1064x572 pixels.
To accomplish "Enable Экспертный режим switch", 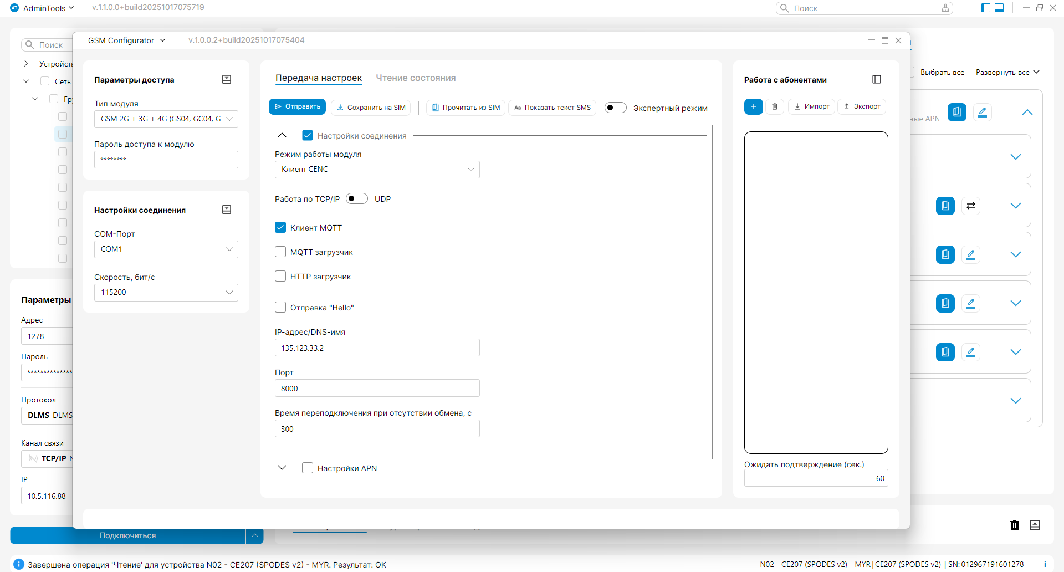I will pyautogui.click(x=615, y=108).
